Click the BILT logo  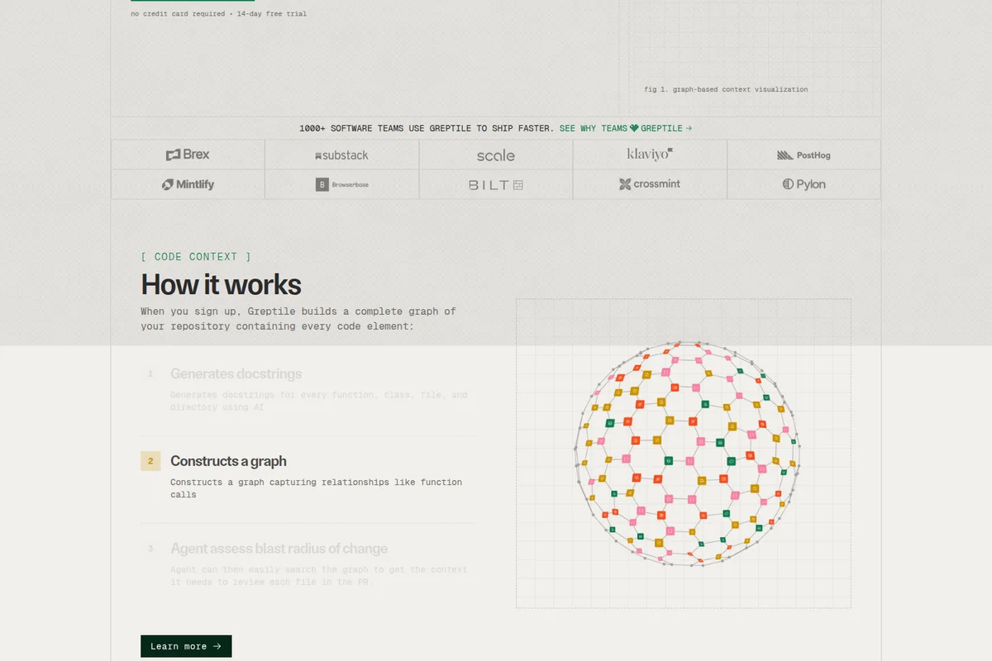[x=495, y=184]
